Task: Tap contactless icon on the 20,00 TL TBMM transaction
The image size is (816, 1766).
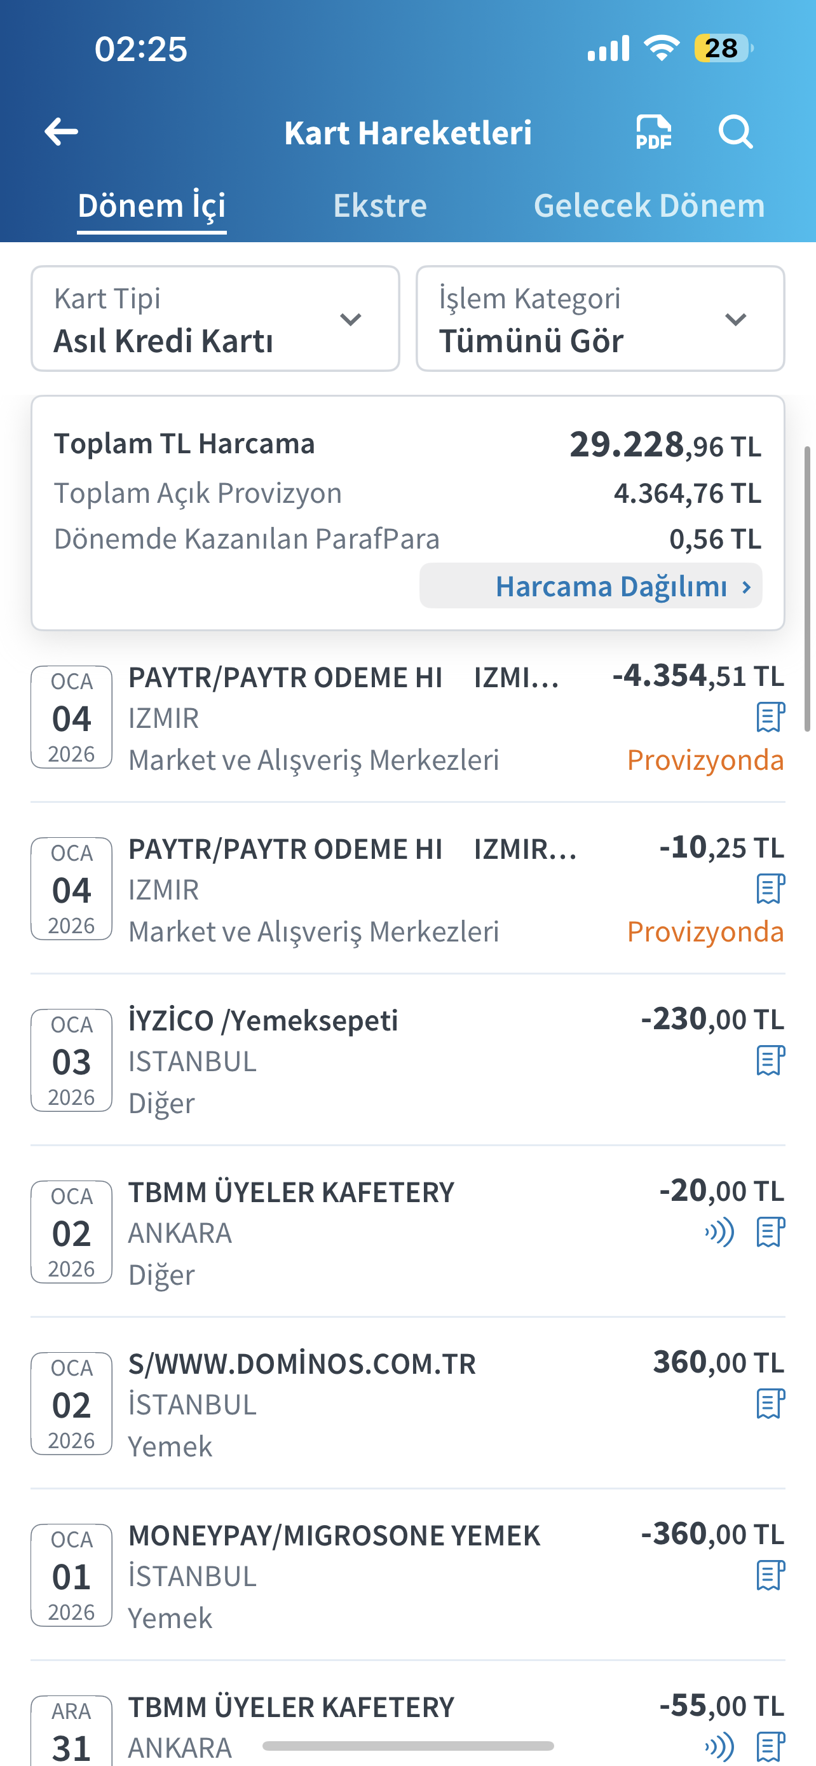Action: point(719,1232)
